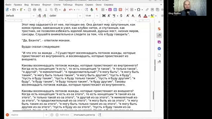Cut selection with the scissors icon

(x=46, y=10)
